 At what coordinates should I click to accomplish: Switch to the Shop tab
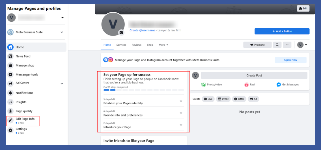150,45
